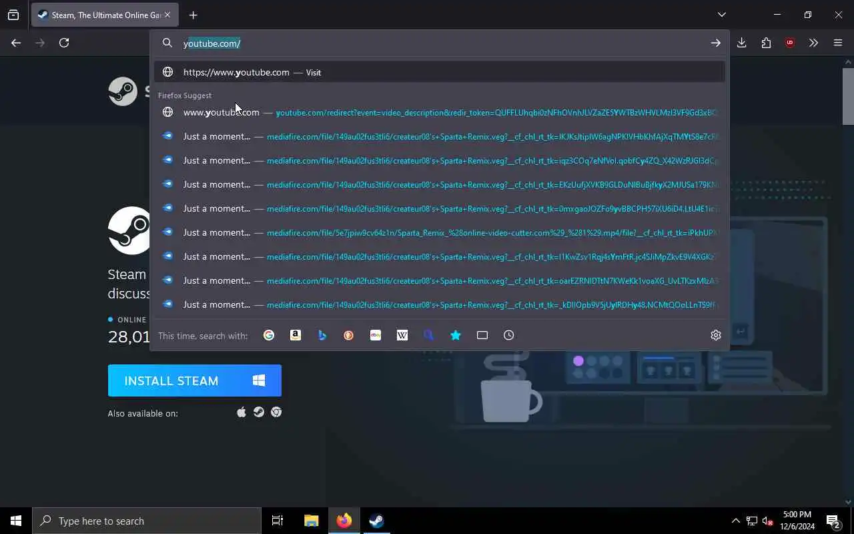Image resolution: width=854 pixels, height=534 pixels.
Task: Show hidden system tray icons
Action: tap(736, 521)
